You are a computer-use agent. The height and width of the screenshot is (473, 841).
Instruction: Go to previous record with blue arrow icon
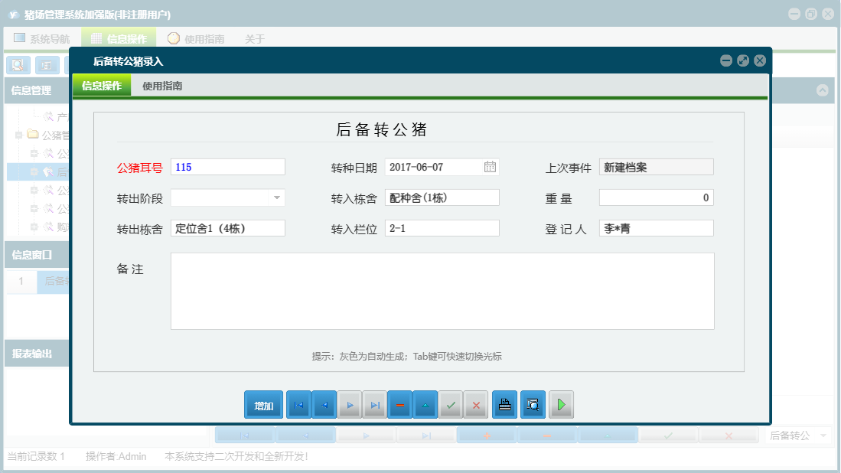click(x=324, y=405)
